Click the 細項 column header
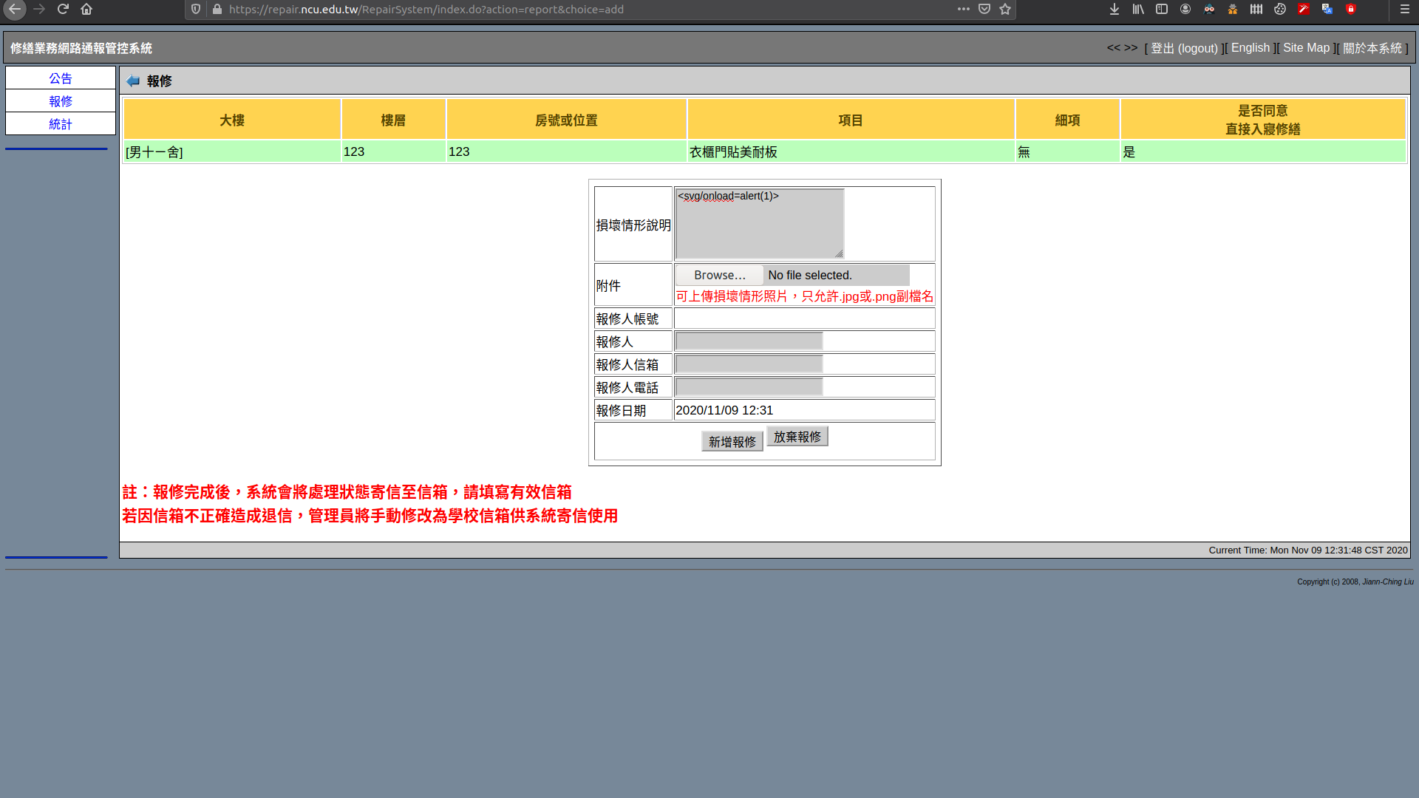Image resolution: width=1419 pixels, height=798 pixels. (1067, 120)
